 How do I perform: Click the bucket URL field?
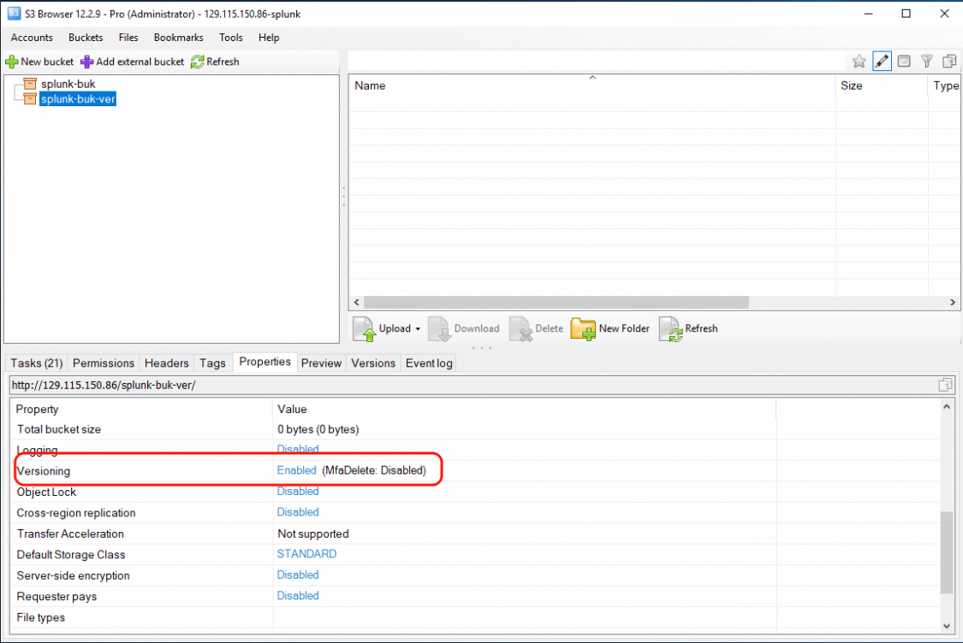coord(472,386)
